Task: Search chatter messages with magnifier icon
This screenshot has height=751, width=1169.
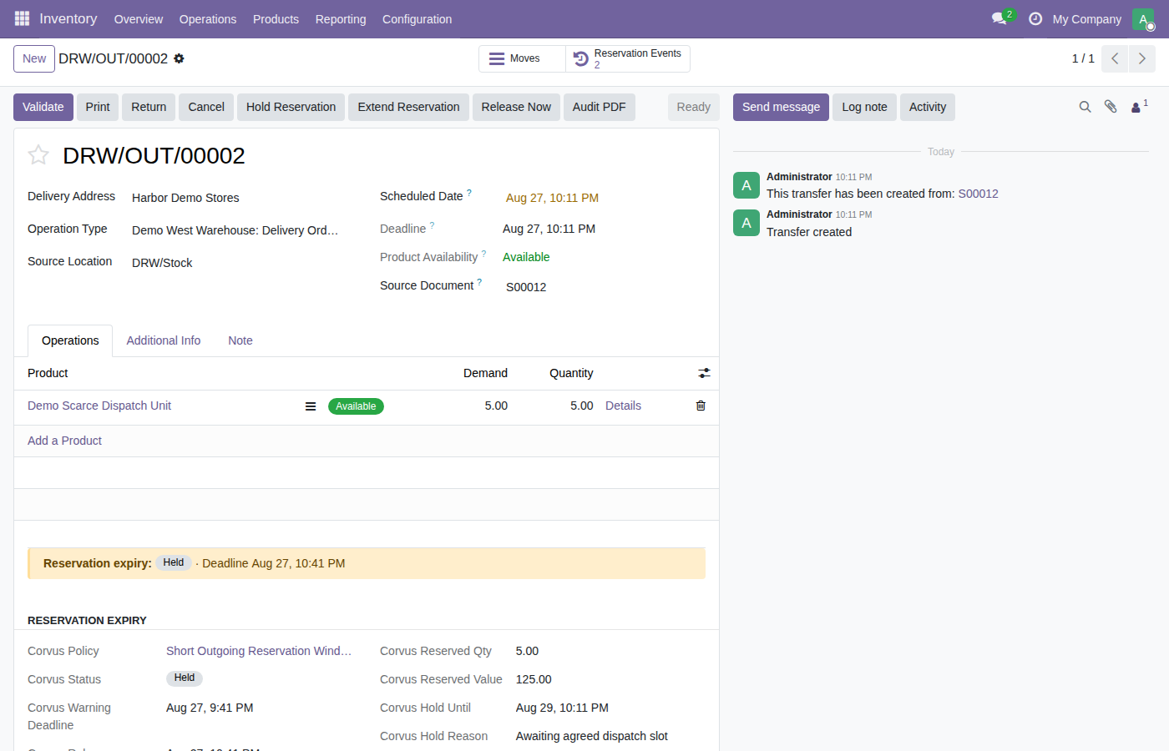Action: point(1085,107)
